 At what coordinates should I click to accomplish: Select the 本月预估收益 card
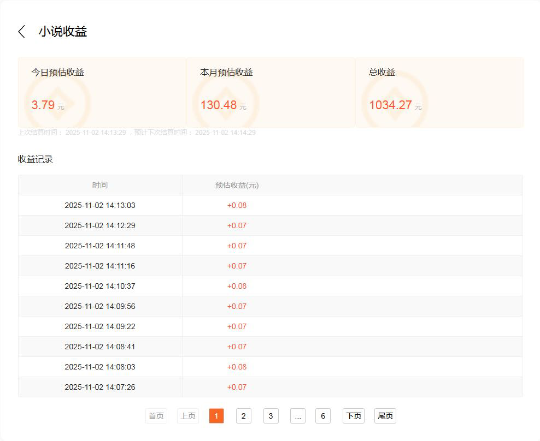point(271,92)
